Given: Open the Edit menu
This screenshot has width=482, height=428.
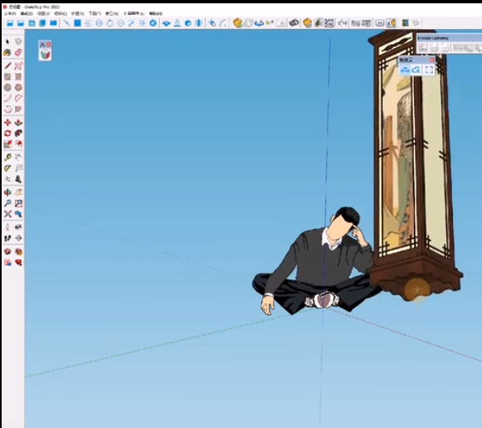Looking at the screenshot, I should point(27,13).
